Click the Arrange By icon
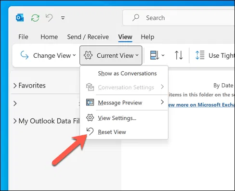Viewport: 235px width, 191px height. click(154, 55)
